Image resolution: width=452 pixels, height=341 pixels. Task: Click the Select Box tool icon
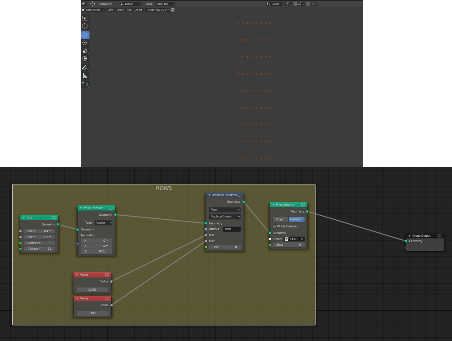[85, 18]
